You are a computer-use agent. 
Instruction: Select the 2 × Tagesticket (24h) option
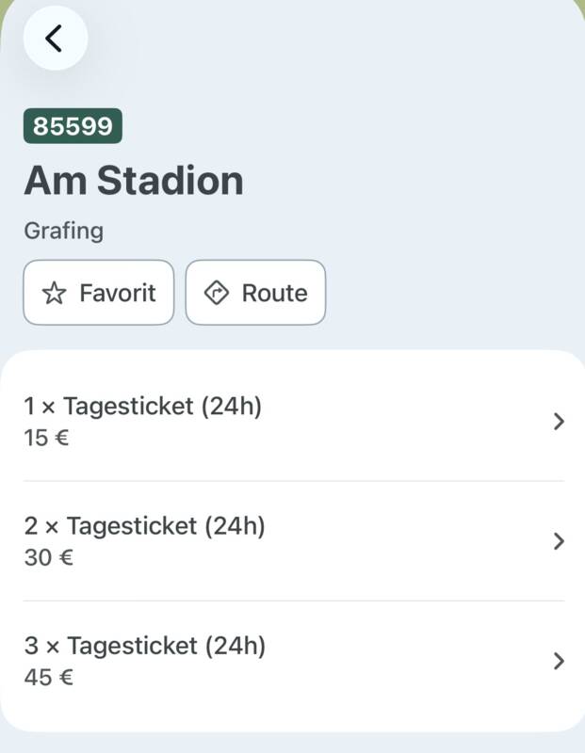(x=294, y=541)
